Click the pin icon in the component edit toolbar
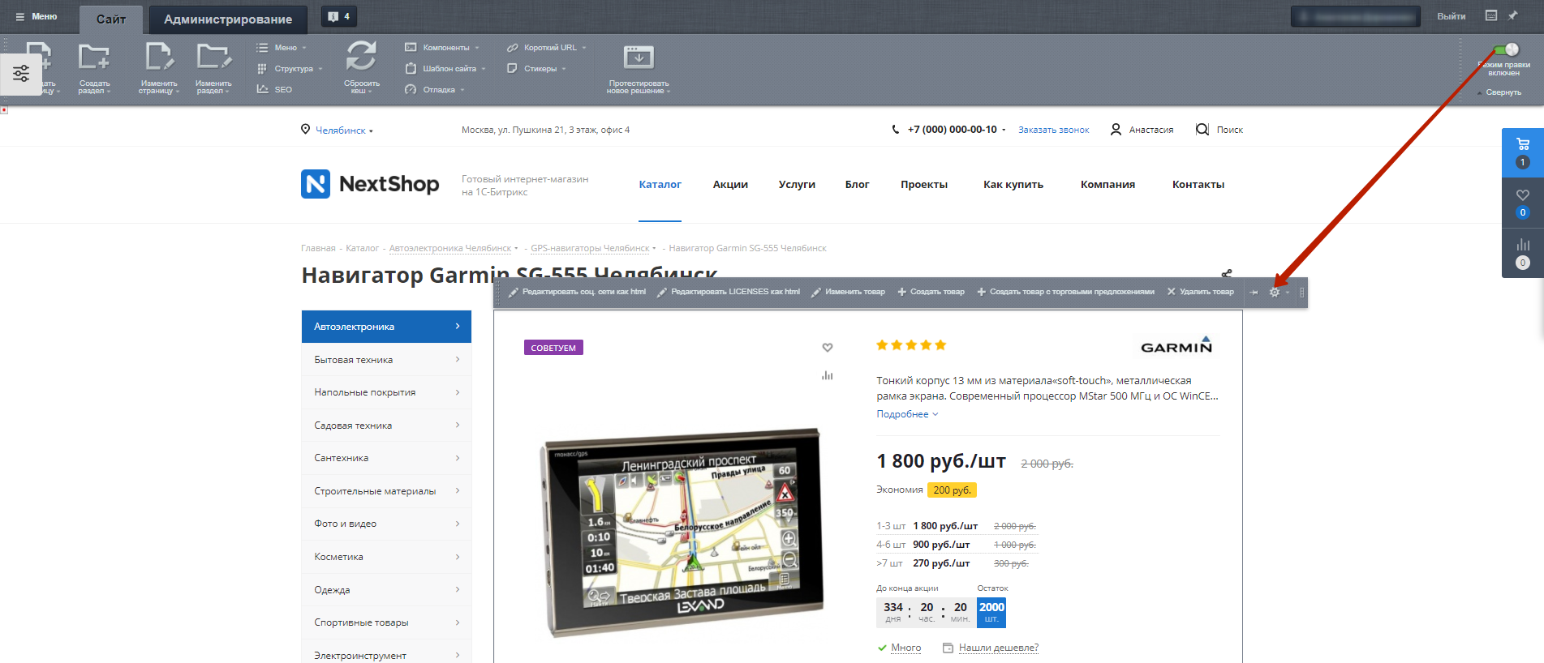 point(1254,292)
